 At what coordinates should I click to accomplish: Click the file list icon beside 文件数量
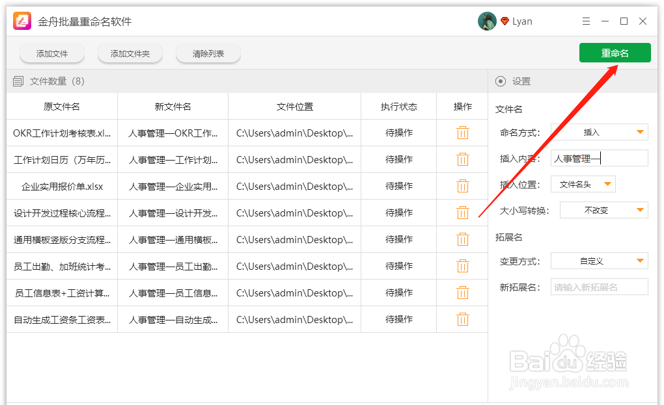[x=18, y=80]
